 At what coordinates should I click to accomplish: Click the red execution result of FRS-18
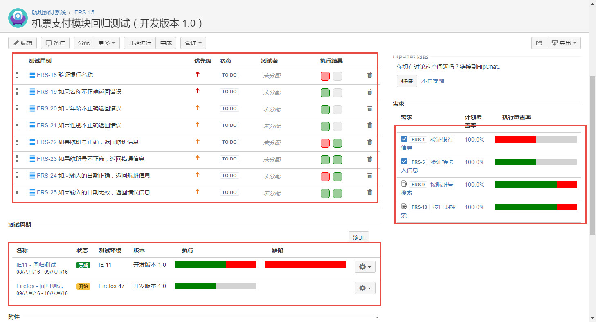(x=325, y=76)
